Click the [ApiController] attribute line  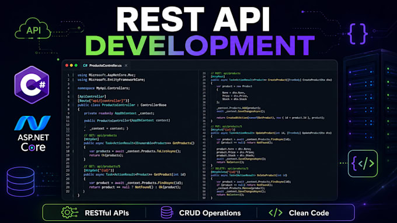[x=92, y=97]
